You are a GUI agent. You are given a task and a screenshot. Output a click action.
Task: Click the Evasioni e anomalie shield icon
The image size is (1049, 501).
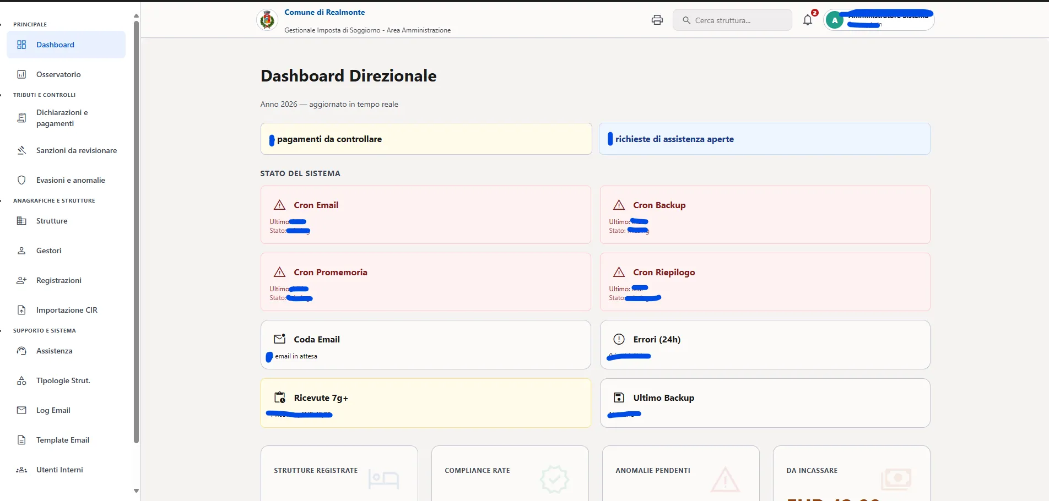21,180
